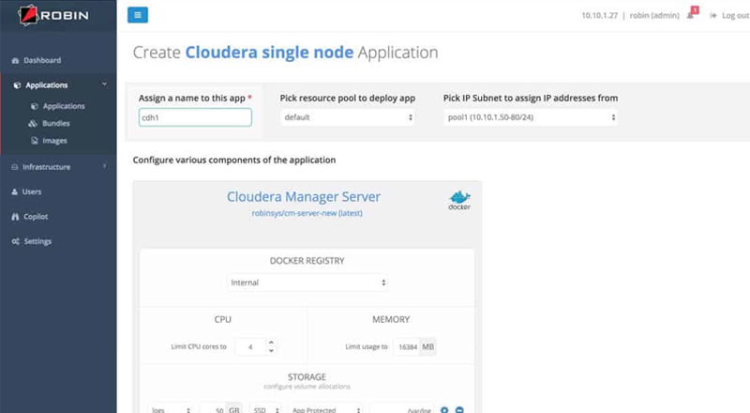
Task: Click the Users person icon
Action: point(14,191)
